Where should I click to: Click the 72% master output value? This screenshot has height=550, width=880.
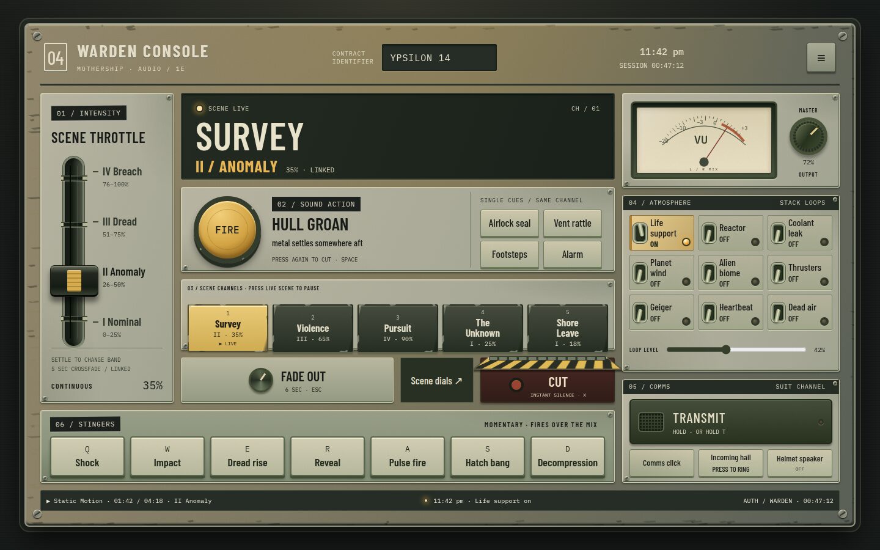pyautogui.click(x=809, y=163)
